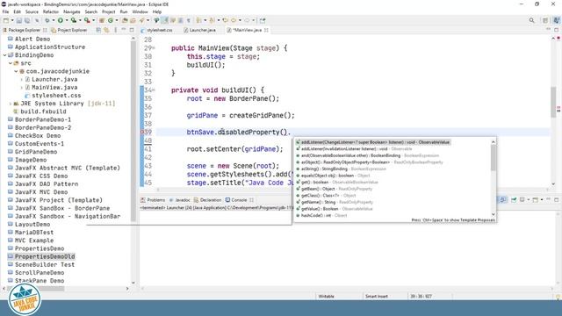Viewport: 562px width, 316px height.
Task: Expand the Launcher.java tree node
Action: pos(21,80)
